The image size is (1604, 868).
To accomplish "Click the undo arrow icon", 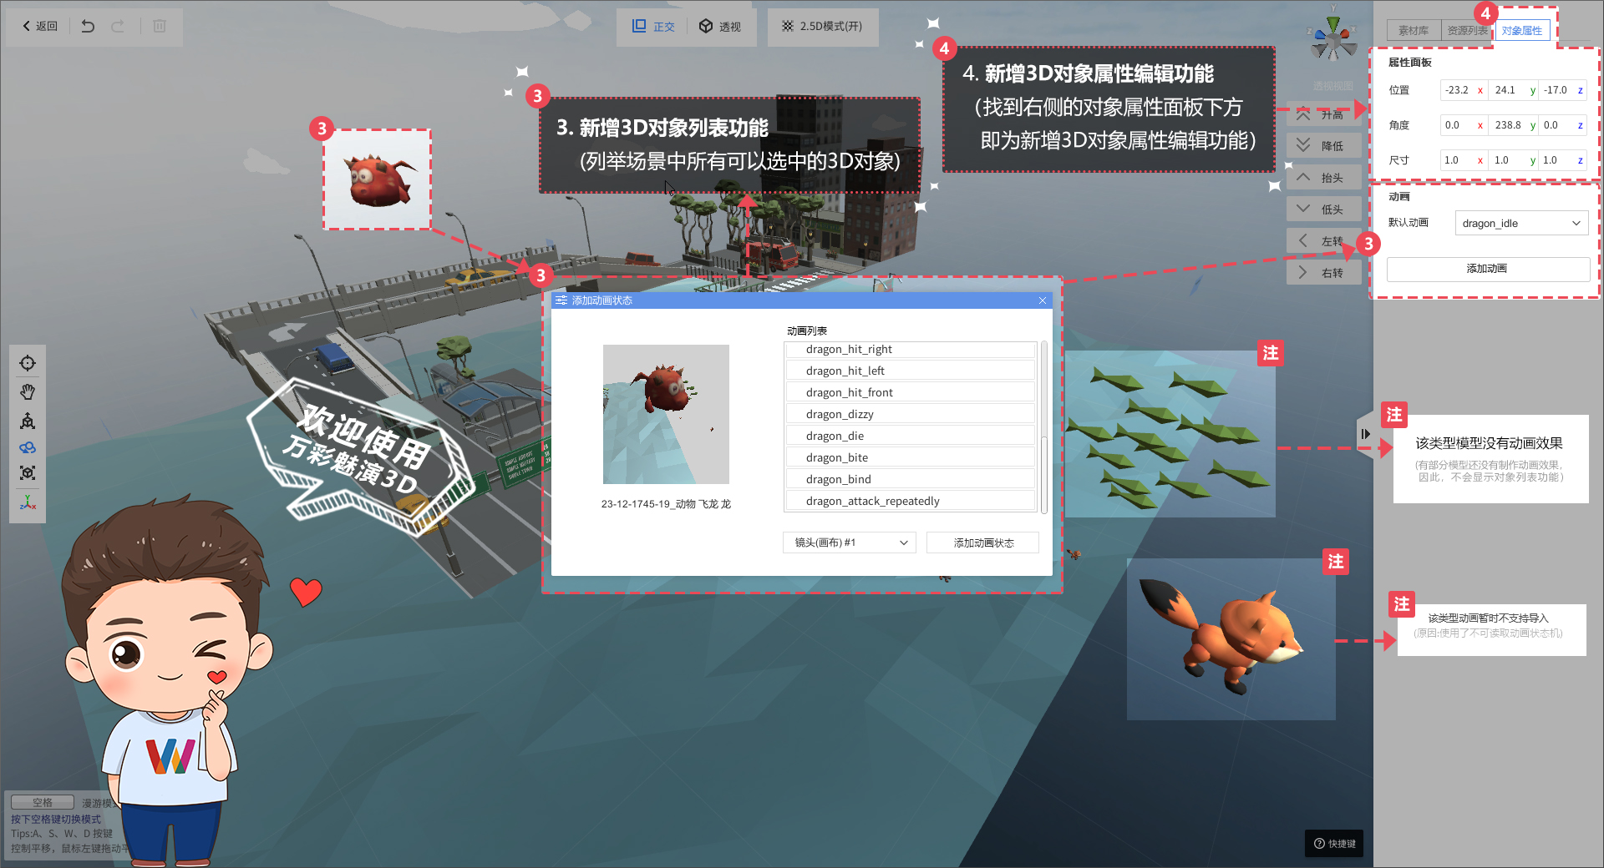I will [88, 26].
